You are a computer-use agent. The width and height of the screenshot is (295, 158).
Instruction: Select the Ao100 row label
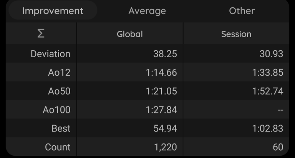pos(56,110)
